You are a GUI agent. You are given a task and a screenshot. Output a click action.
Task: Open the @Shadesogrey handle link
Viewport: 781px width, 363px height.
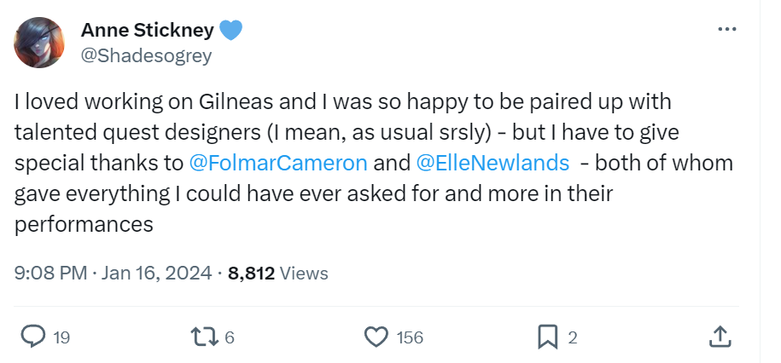[146, 55]
